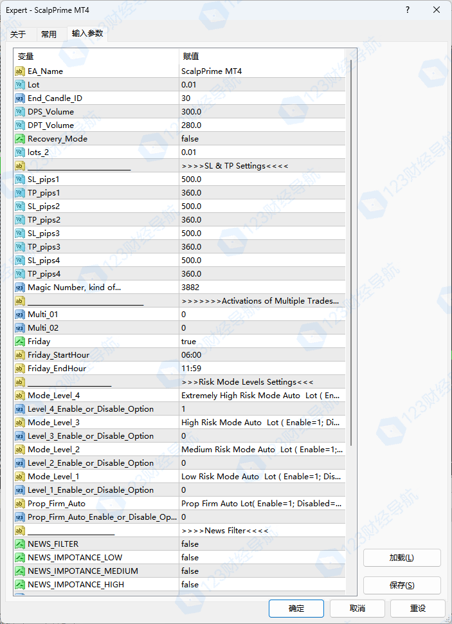Toggle the Recovery_Mode false value
The image size is (452, 624).
click(262, 139)
